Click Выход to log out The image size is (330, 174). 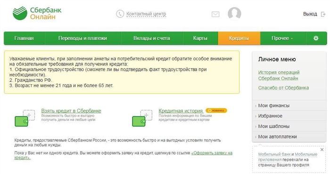[x=310, y=14]
